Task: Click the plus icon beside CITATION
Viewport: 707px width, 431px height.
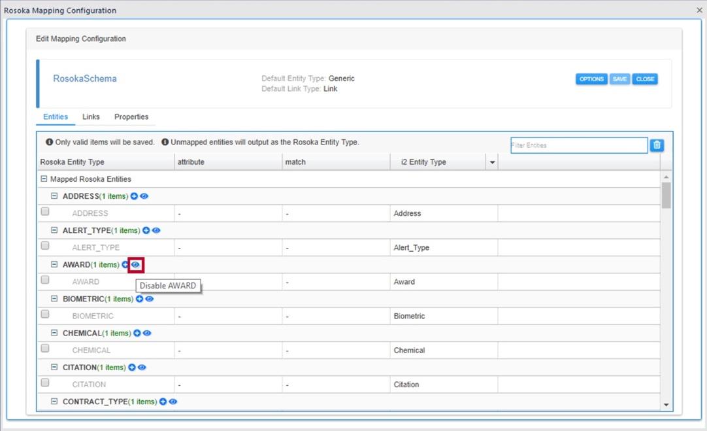Action: [x=132, y=367]
